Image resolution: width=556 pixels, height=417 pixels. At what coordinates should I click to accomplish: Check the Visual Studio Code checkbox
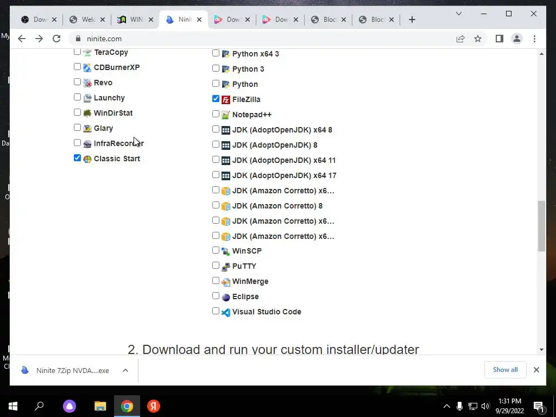[216, 311]
